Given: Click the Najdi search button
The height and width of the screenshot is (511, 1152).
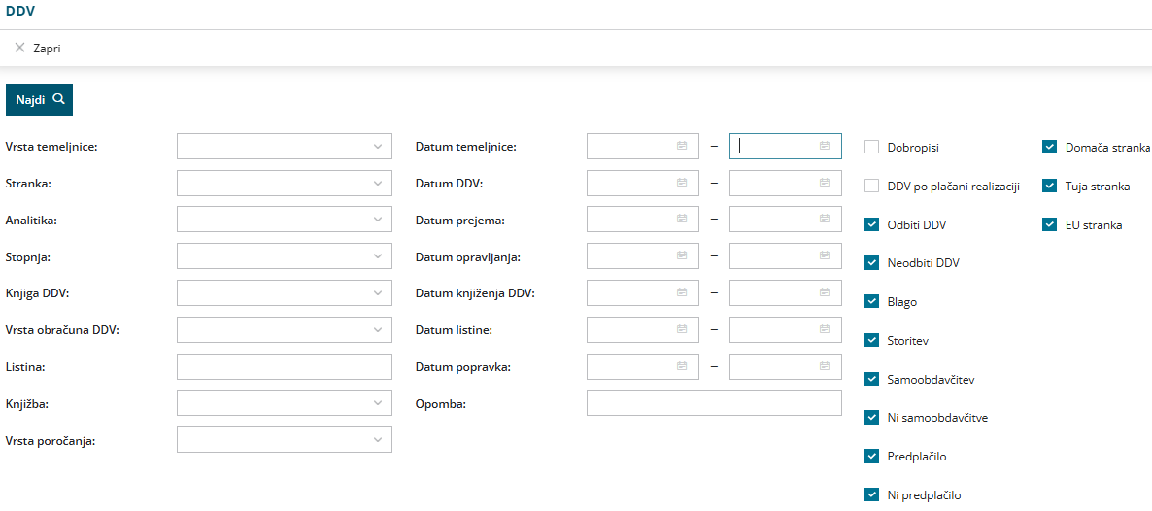Looking at the screenshot, I should 40,99.
